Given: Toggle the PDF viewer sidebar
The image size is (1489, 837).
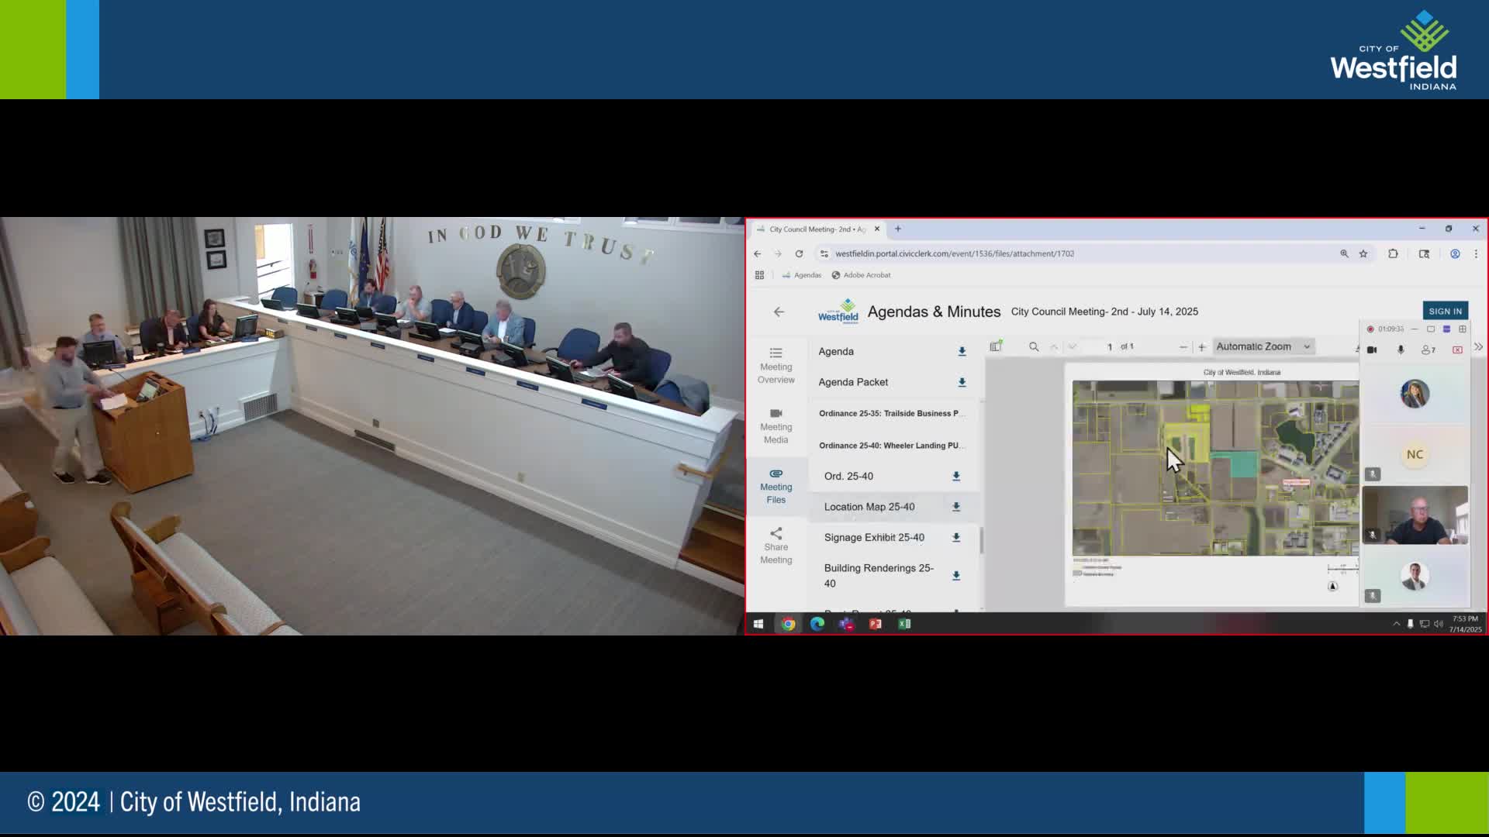Looking at the screenshot, I should click(x=996, y=346).
